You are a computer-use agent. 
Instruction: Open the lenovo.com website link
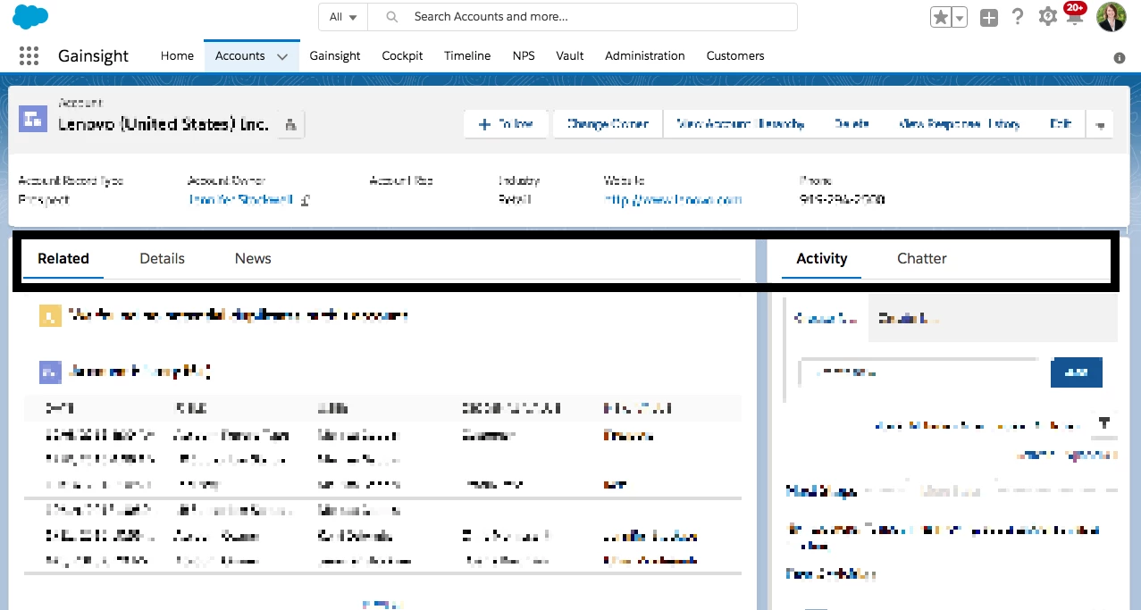point(674,200)
